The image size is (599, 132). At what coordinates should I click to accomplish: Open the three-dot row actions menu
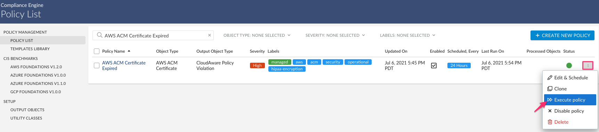pos(588,65)
